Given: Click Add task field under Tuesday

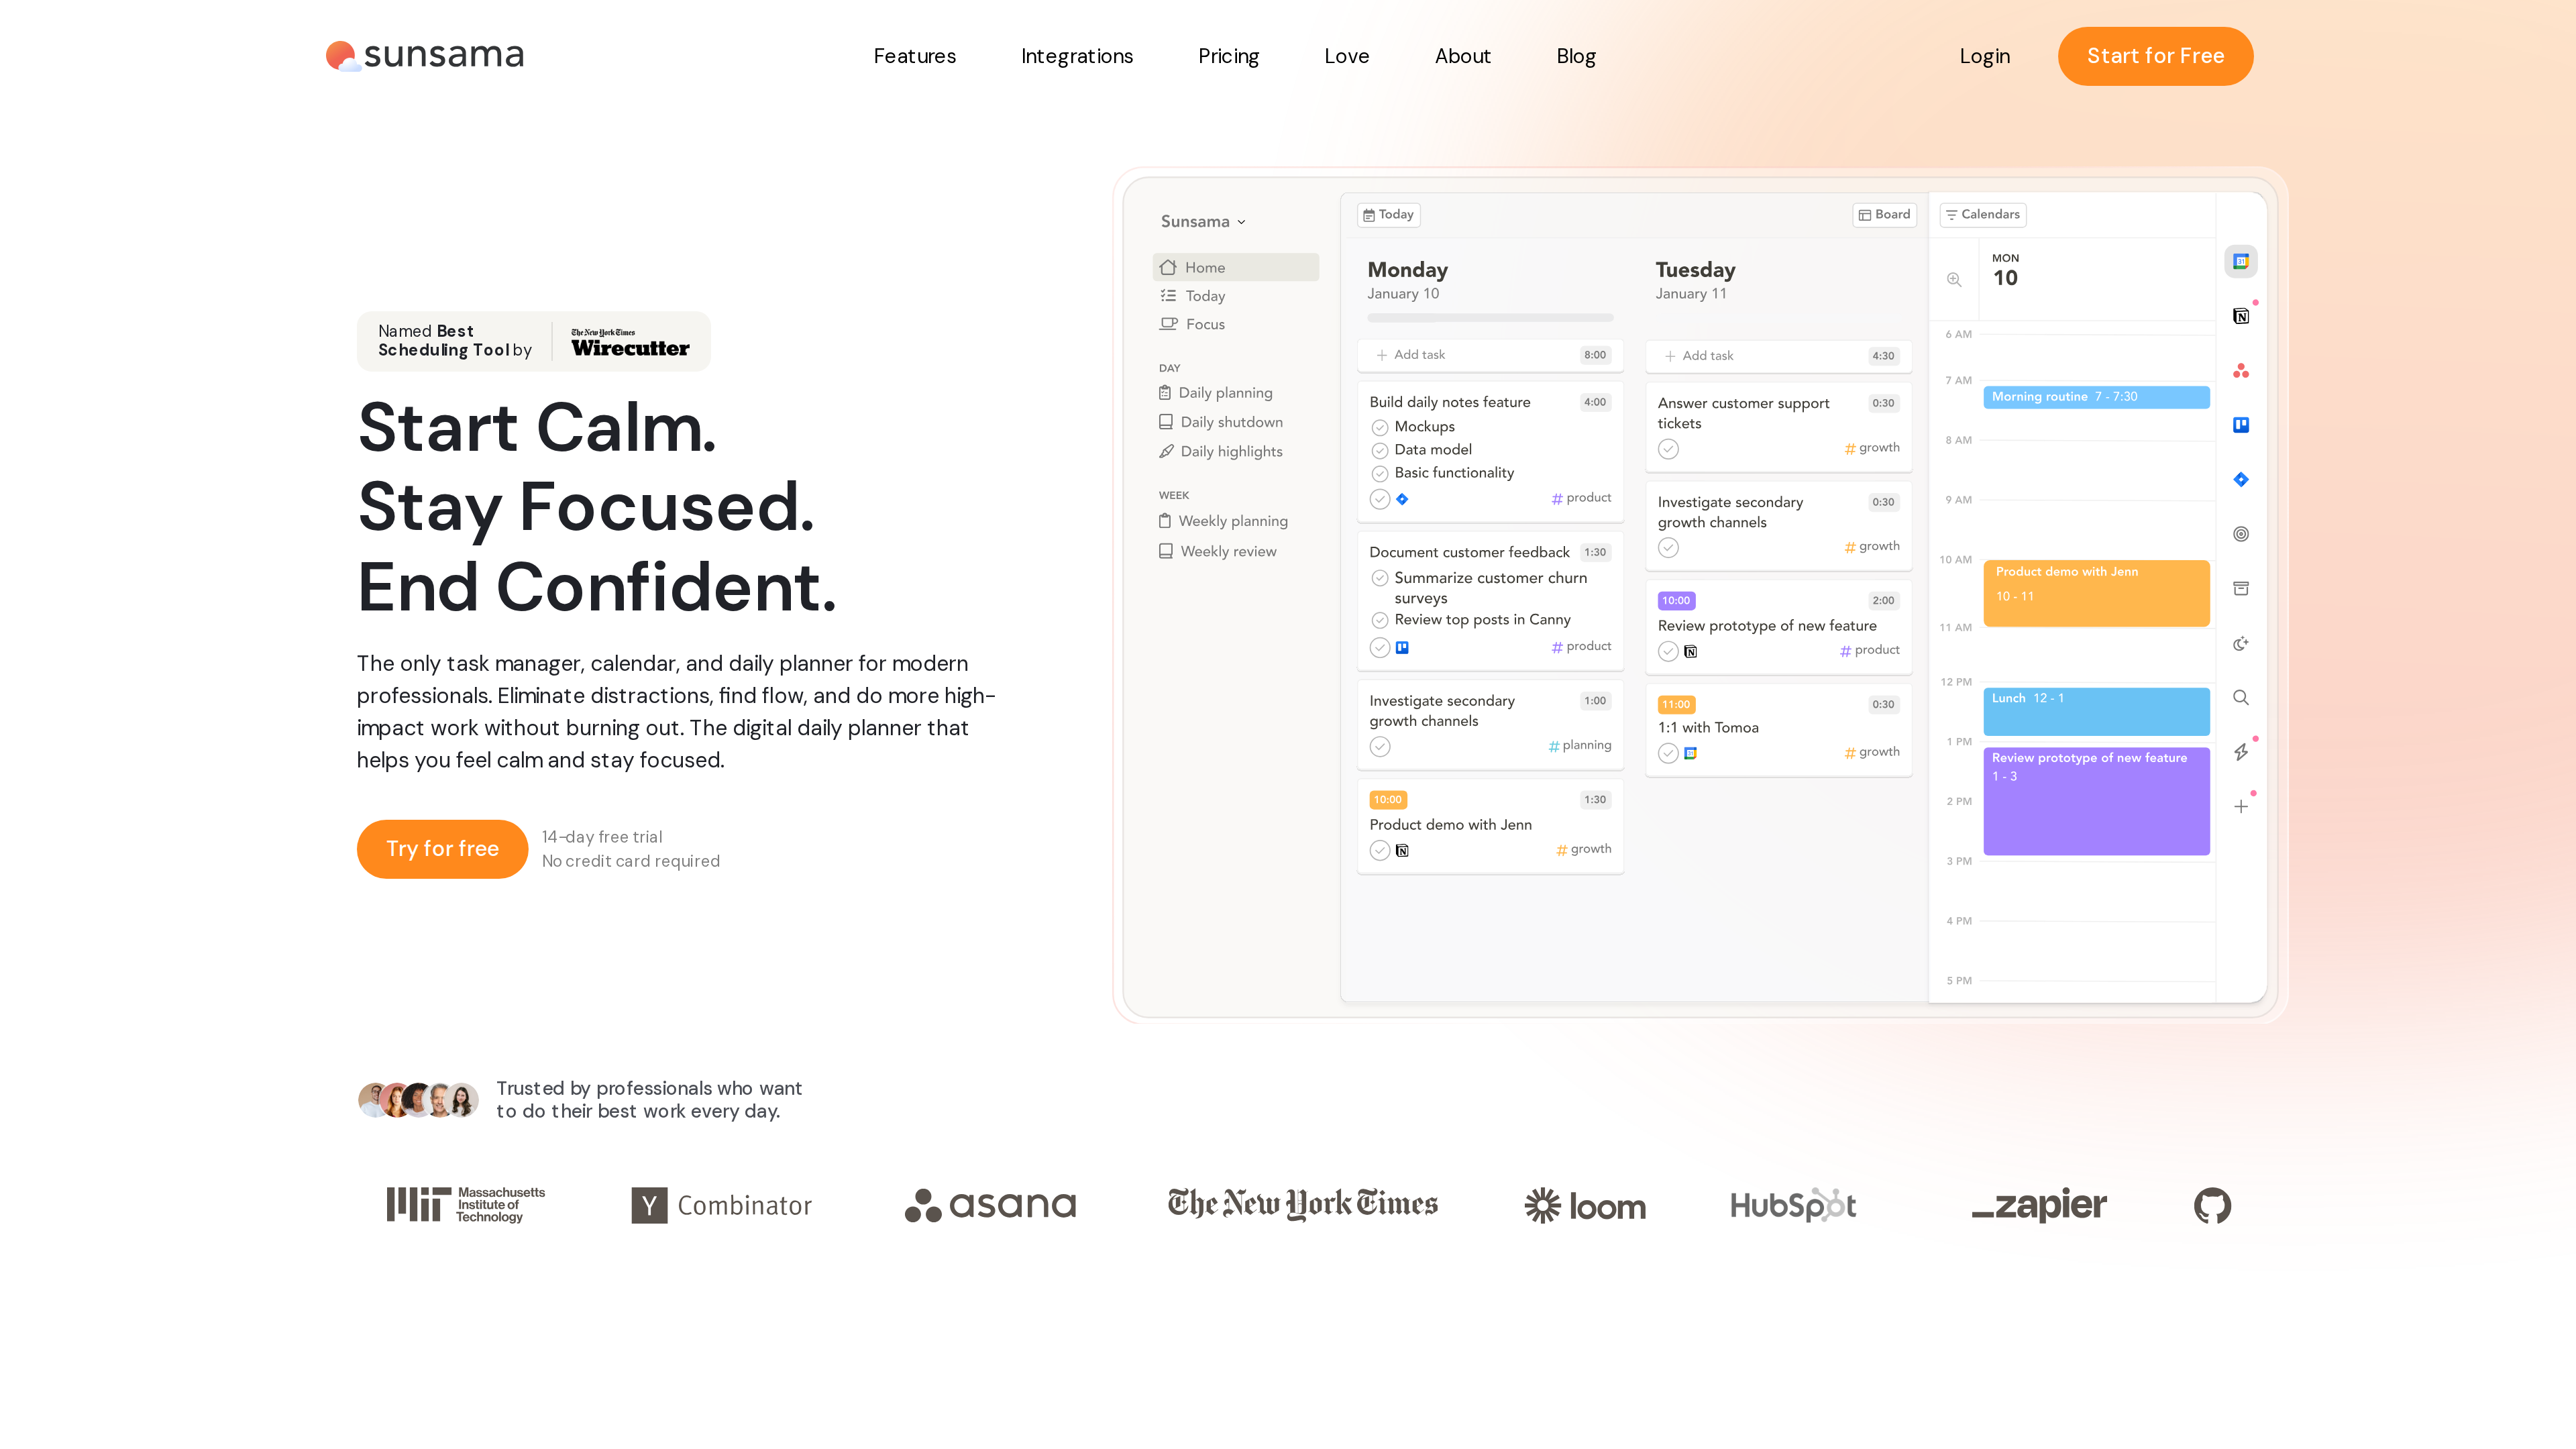Looking at the screenshot, I should [x=1778, y=356].
